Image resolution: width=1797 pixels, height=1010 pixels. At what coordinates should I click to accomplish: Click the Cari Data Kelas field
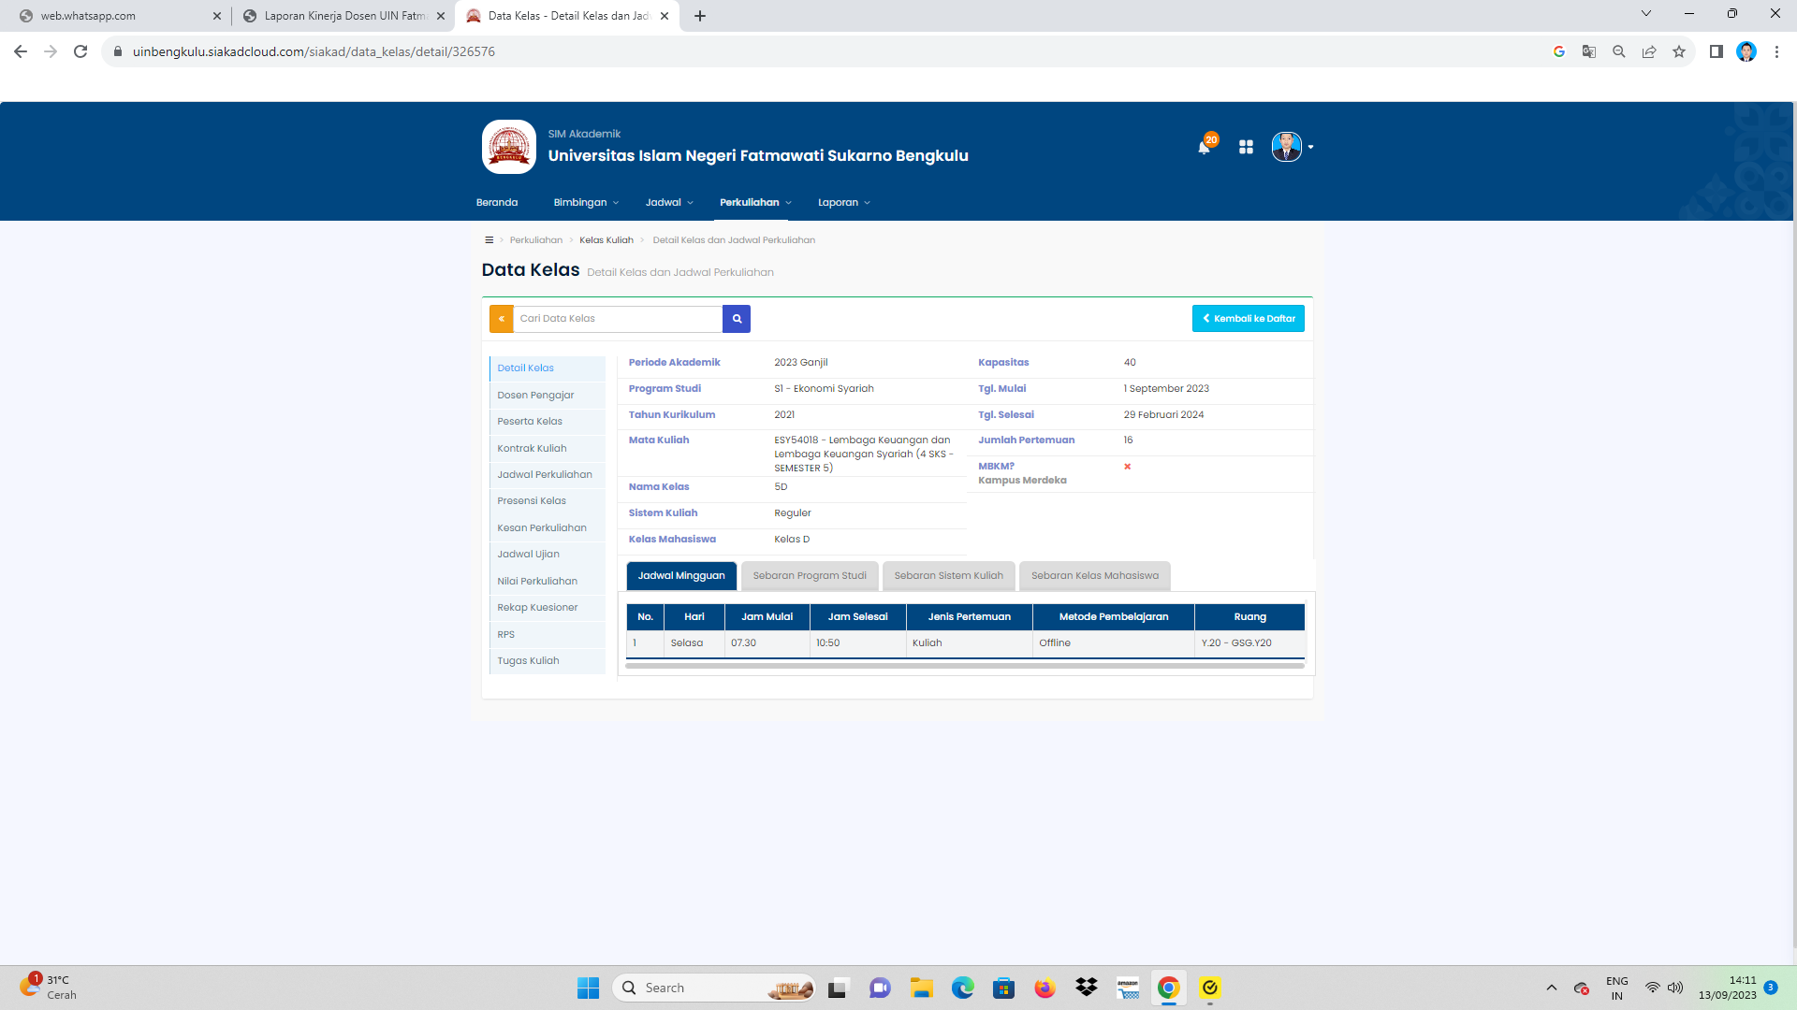pyautogui.click(x=618, y=319)
